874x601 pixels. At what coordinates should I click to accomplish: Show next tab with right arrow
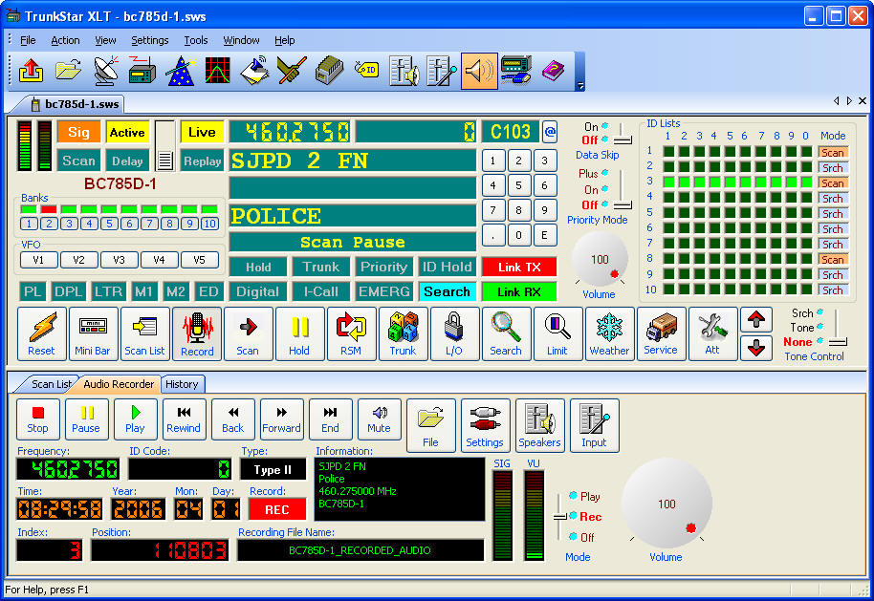849,101
